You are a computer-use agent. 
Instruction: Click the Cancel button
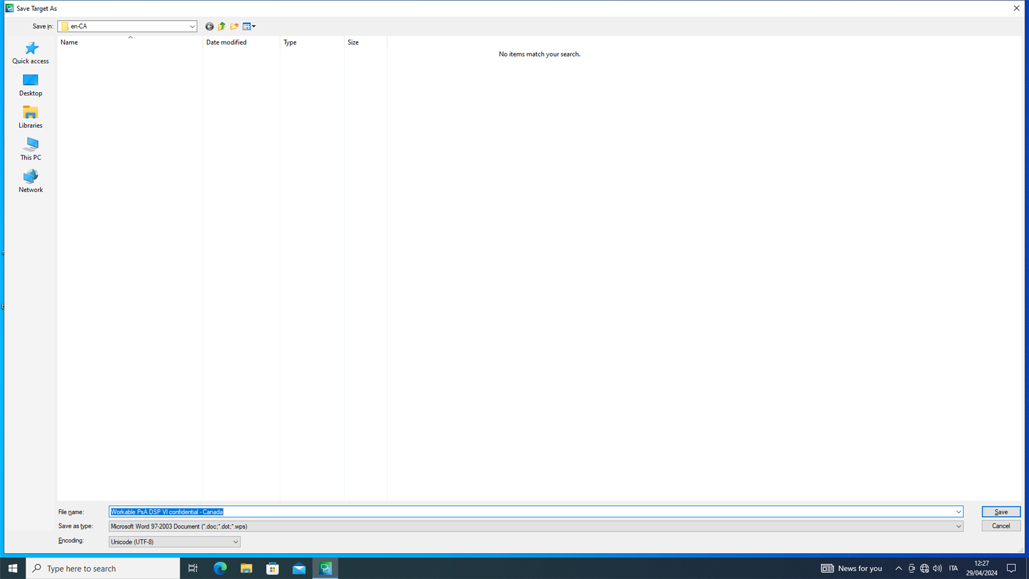(x=1001, y=526)
